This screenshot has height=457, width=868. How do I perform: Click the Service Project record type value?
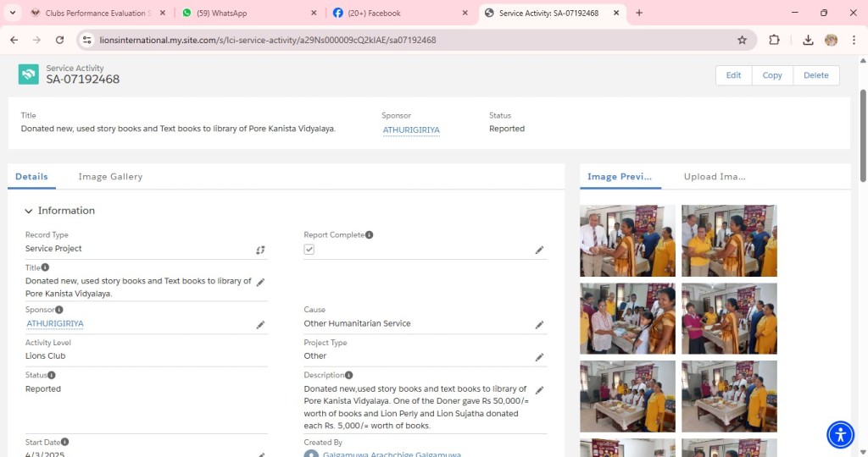[x=53, y=249]
